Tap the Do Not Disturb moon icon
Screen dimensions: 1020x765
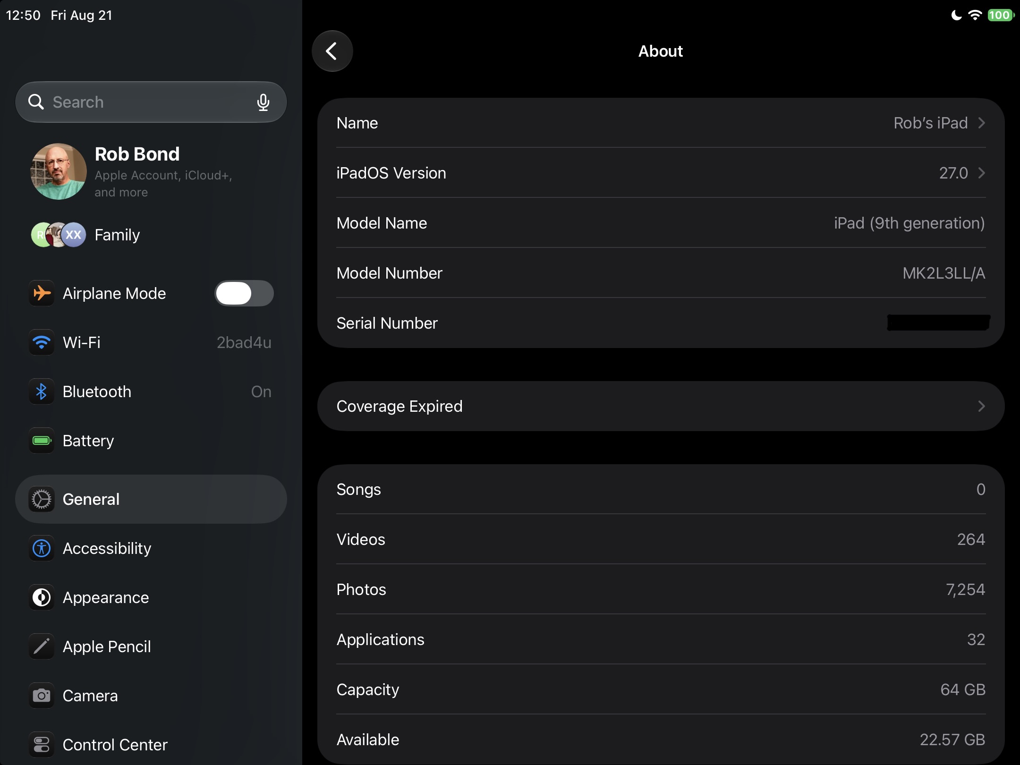(x=956, y=15)
